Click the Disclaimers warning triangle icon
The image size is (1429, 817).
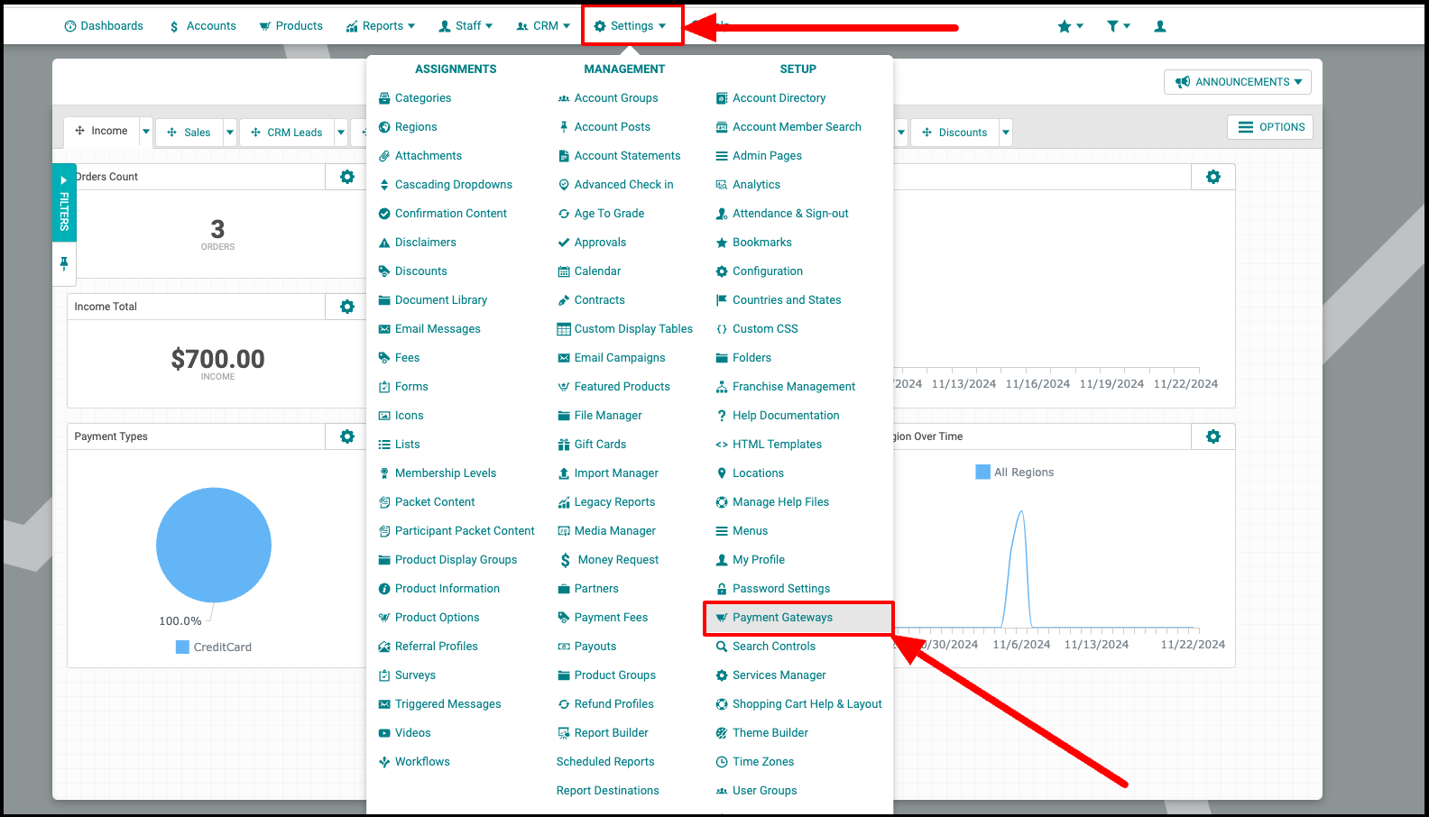384,243
